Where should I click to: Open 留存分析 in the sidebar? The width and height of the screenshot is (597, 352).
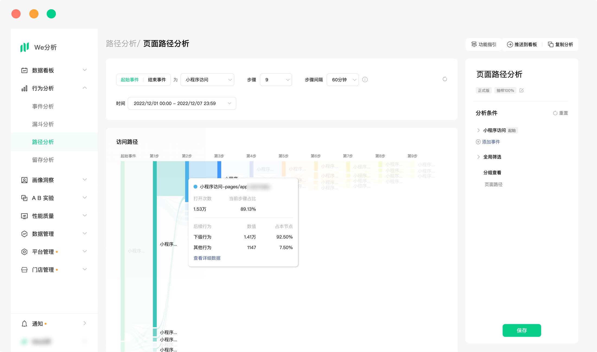pyautogui.click(x=43, y=160)
